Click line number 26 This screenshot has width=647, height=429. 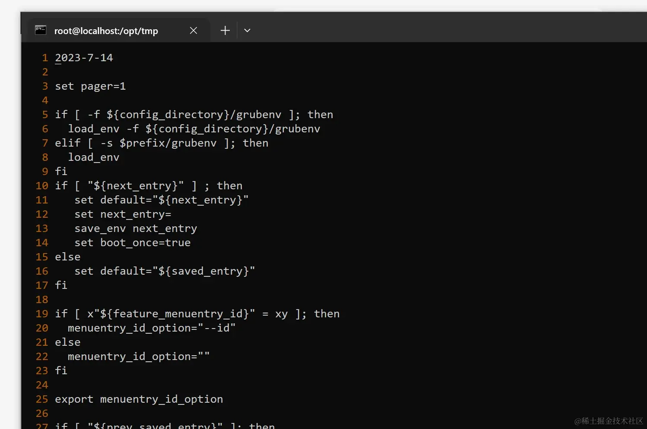[x=42, y=413]
